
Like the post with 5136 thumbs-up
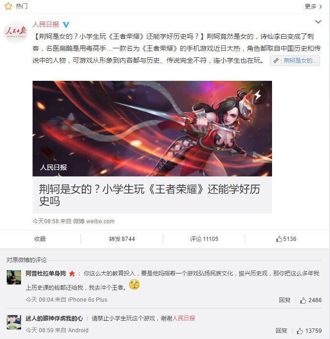pos(286,239)
